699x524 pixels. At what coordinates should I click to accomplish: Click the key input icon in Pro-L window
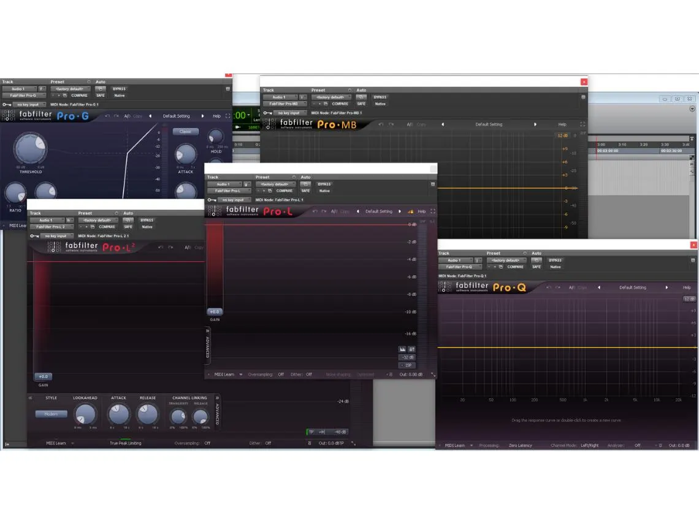tap(212, 200)
